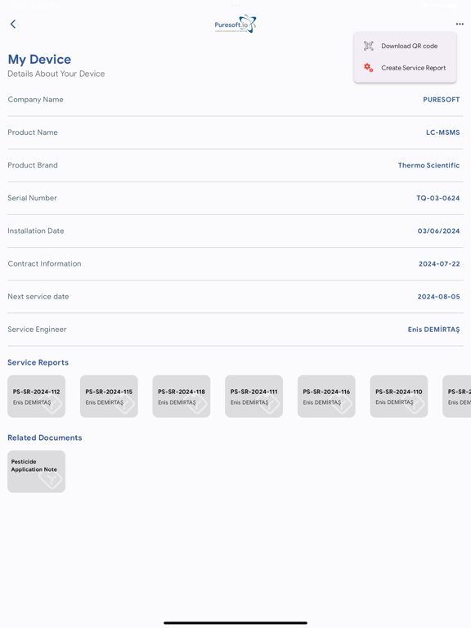Screen dimensions: 471x628
Task: Click the Installation Date label
Action: (x=36, y=231)
